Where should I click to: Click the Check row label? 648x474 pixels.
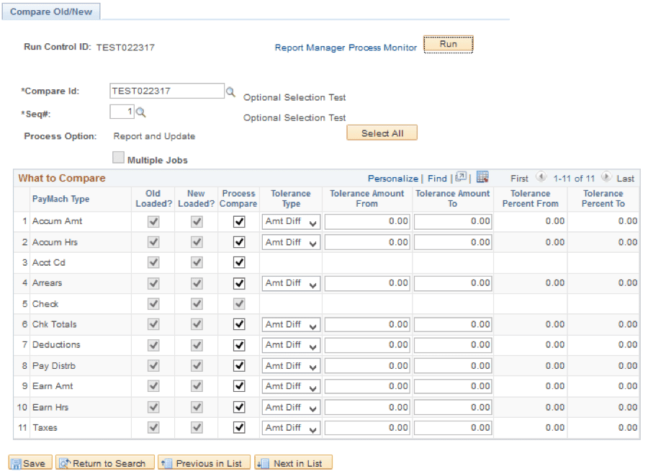point(45,304)
